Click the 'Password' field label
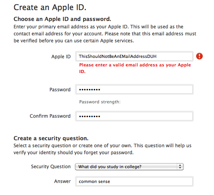Image resolution: width=214 pixels, height=195 pixels. pyautogui.click(x=60, y=90)
